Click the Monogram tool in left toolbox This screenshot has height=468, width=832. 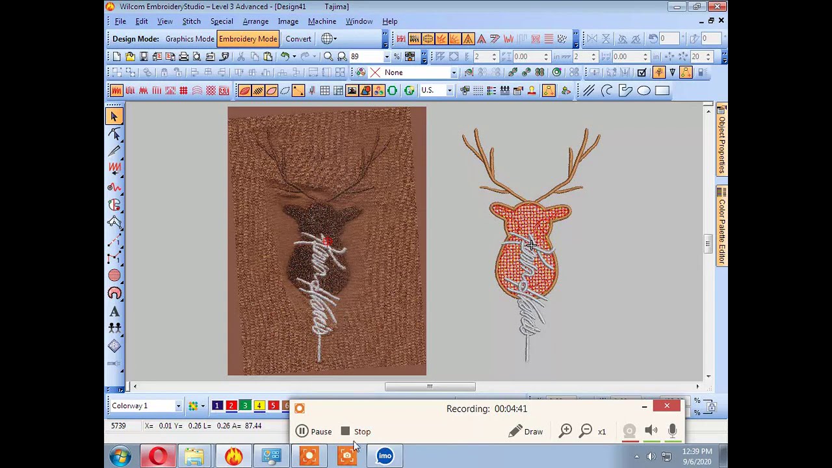(x=114, y=345)
